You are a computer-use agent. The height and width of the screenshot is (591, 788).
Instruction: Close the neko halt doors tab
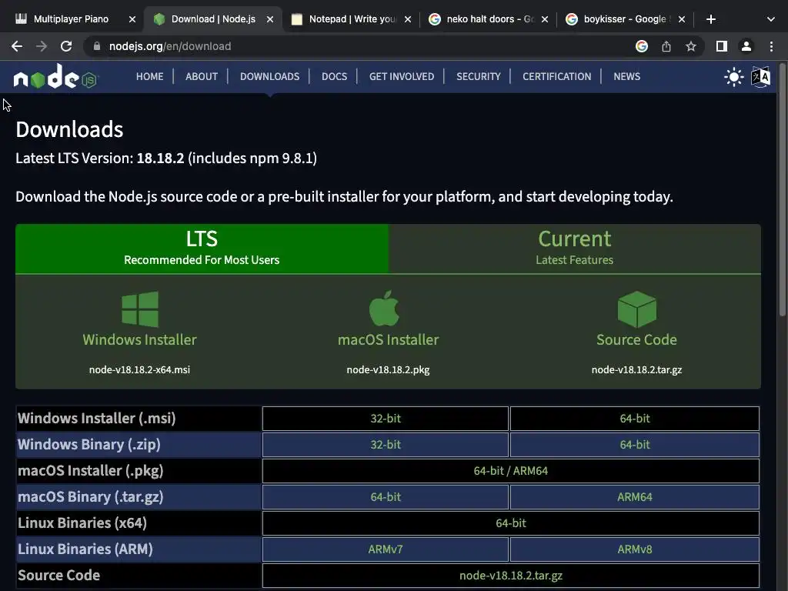click(545, 19)
